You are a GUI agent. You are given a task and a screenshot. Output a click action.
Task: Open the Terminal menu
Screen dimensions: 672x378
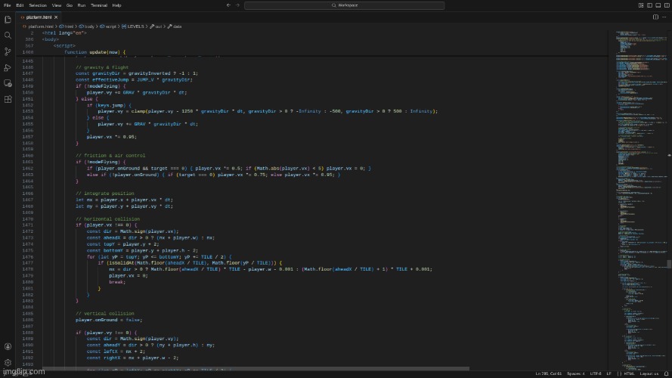(x=100, y=5)
